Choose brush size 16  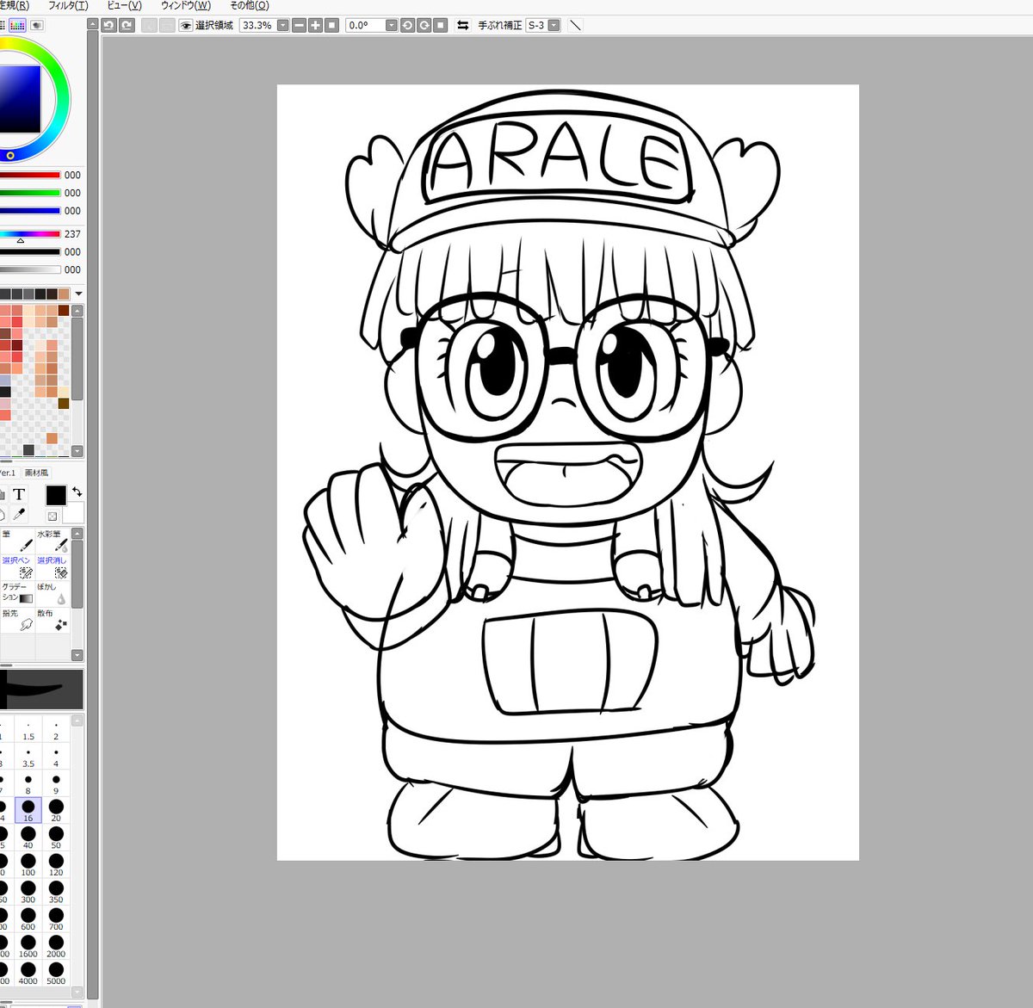[28, 810]
